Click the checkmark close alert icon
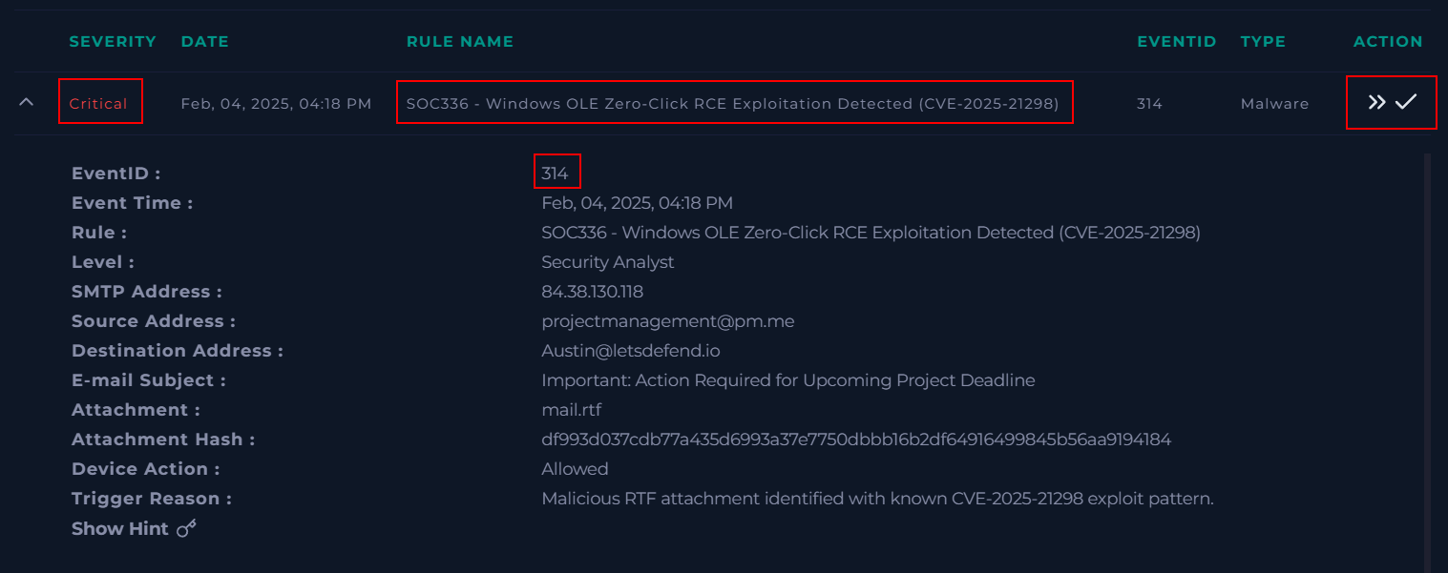The width and height of the screenshot is (1448, 573). click(x=1405, y=102)
